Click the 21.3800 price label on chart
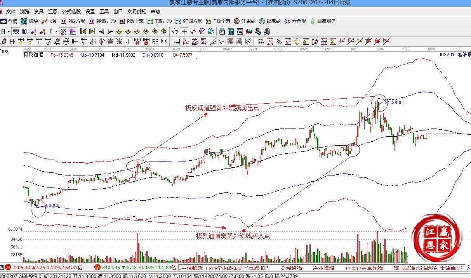Screen dimensions: 471x278 click(x=394, y=103)
